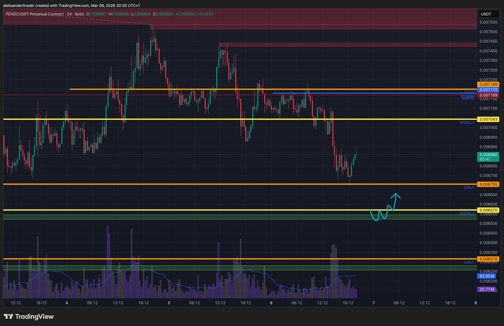This screenshot has height=326, width=504.
Task: Select the orange 0.006705 price tag
Action: (x=488, y=184)
